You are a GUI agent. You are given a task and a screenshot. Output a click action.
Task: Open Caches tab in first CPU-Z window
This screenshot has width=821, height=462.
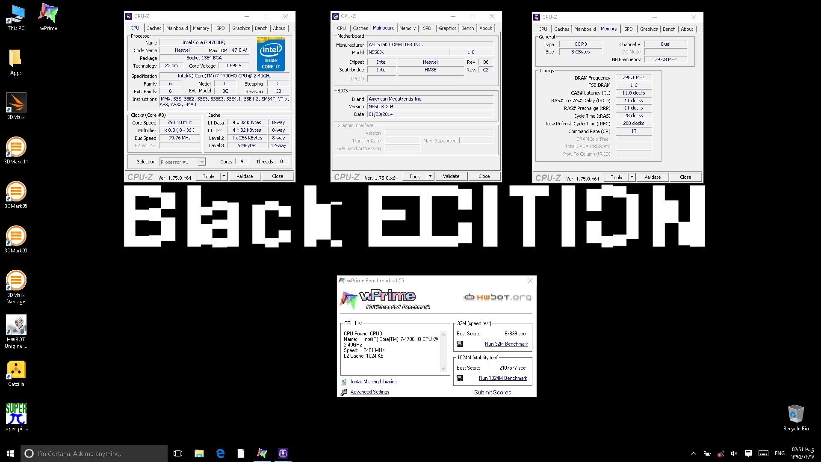tap(154, 28)
